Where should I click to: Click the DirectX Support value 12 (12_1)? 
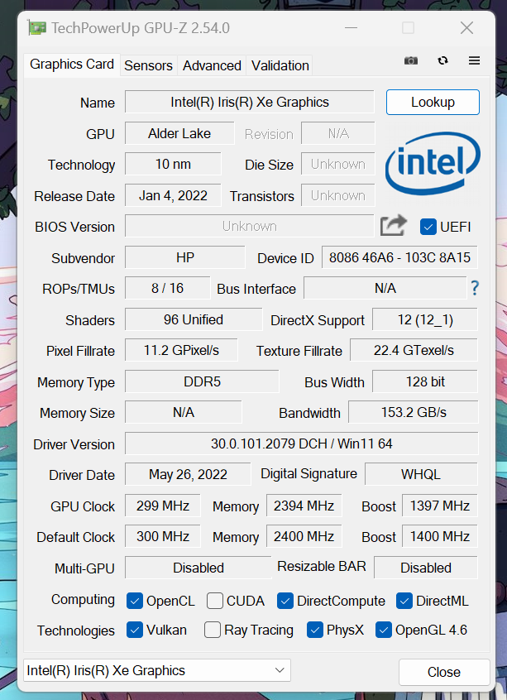(x=425, y=319)
